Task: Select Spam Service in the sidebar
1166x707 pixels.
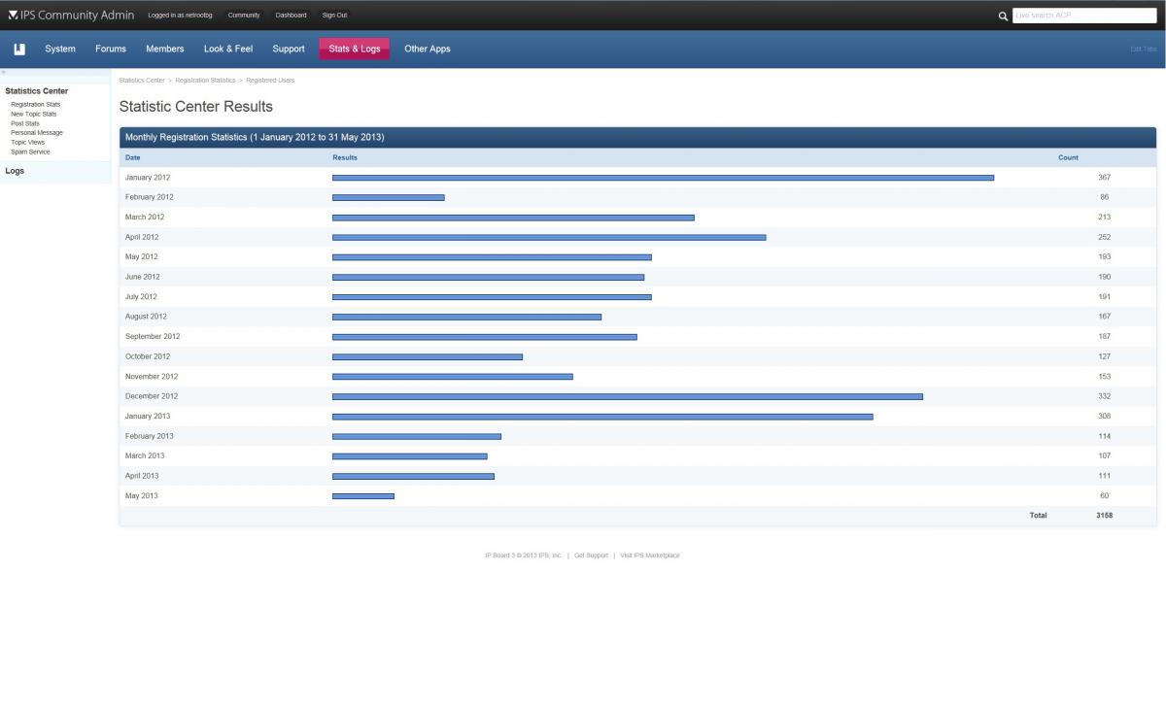Action: click(30, 151)
